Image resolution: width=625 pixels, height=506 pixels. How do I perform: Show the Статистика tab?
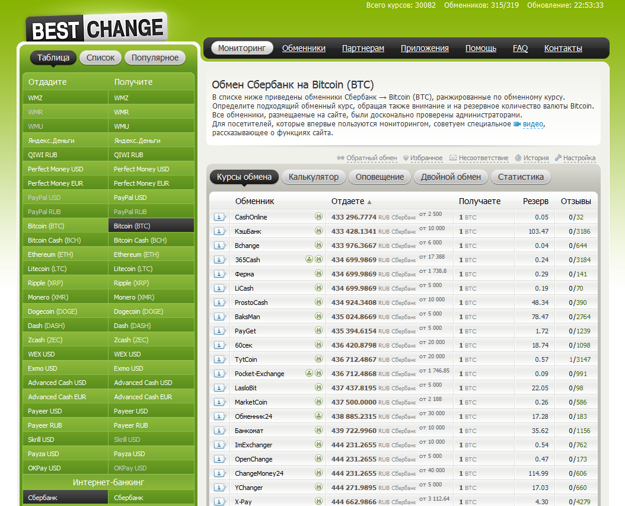[x=521, y=177]
